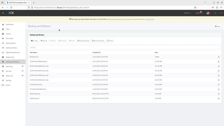The height and width of the screenshot is (126, 224).
Task: Open Users in the sidebar
Action: coord(8,29)
